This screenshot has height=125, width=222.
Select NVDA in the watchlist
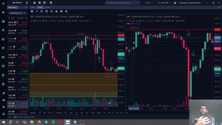click(18, 40)
